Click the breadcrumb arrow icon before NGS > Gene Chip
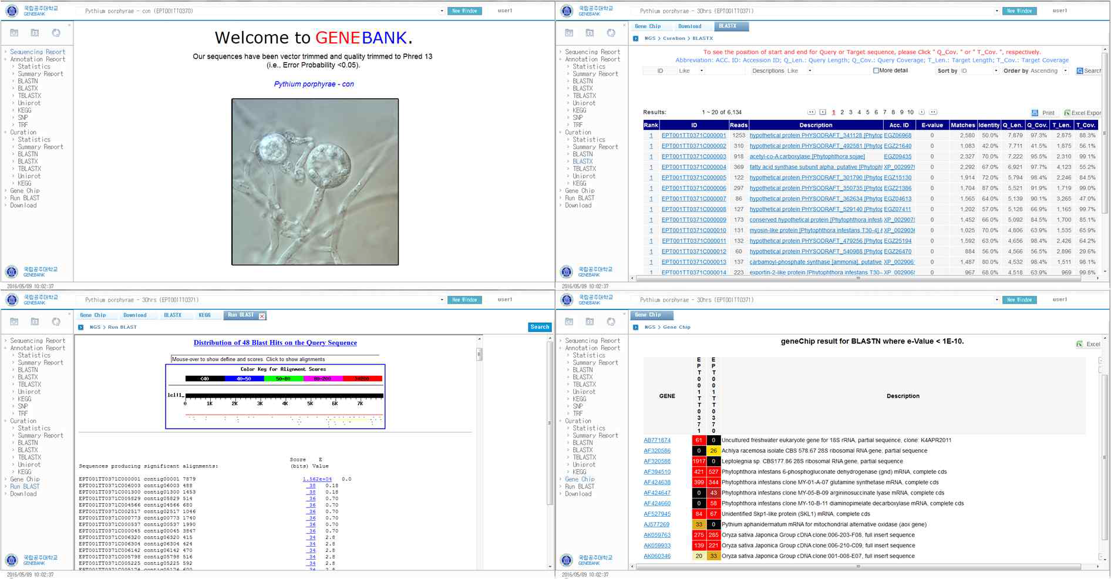The image size is (1111, 579). coord(635,328)
